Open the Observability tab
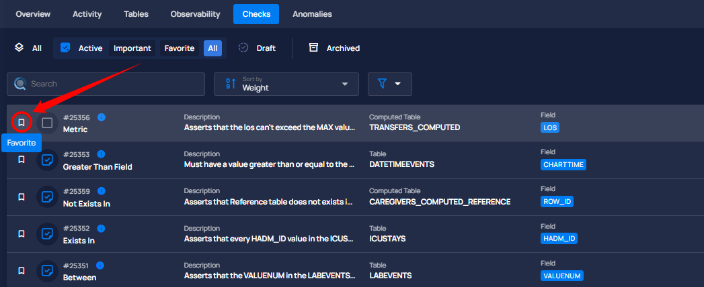704x287 pixels. tap(195, 14)
